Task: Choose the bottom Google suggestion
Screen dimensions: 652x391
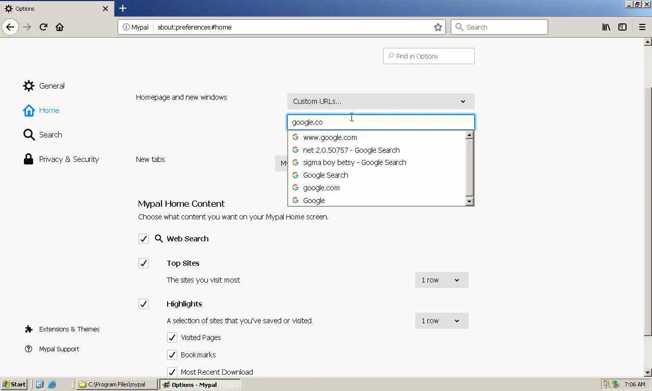Action: 377,200
